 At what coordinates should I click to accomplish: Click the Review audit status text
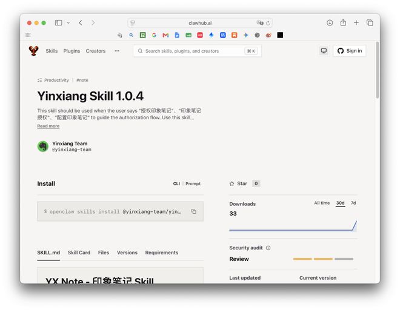(239, 259)
